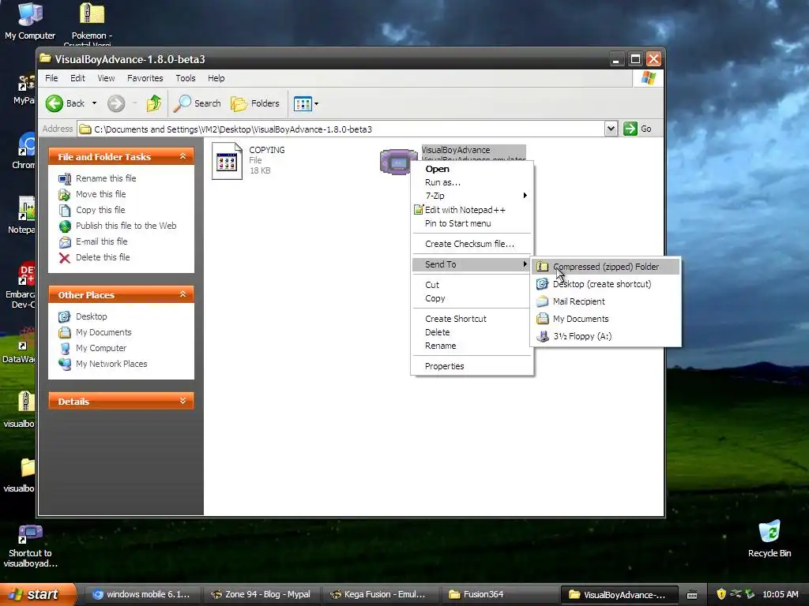Image resolution: width=809 pixels, height=606 pixels.
Task: Go to Desktop in Other Places
Action: (x=92, y=316)
